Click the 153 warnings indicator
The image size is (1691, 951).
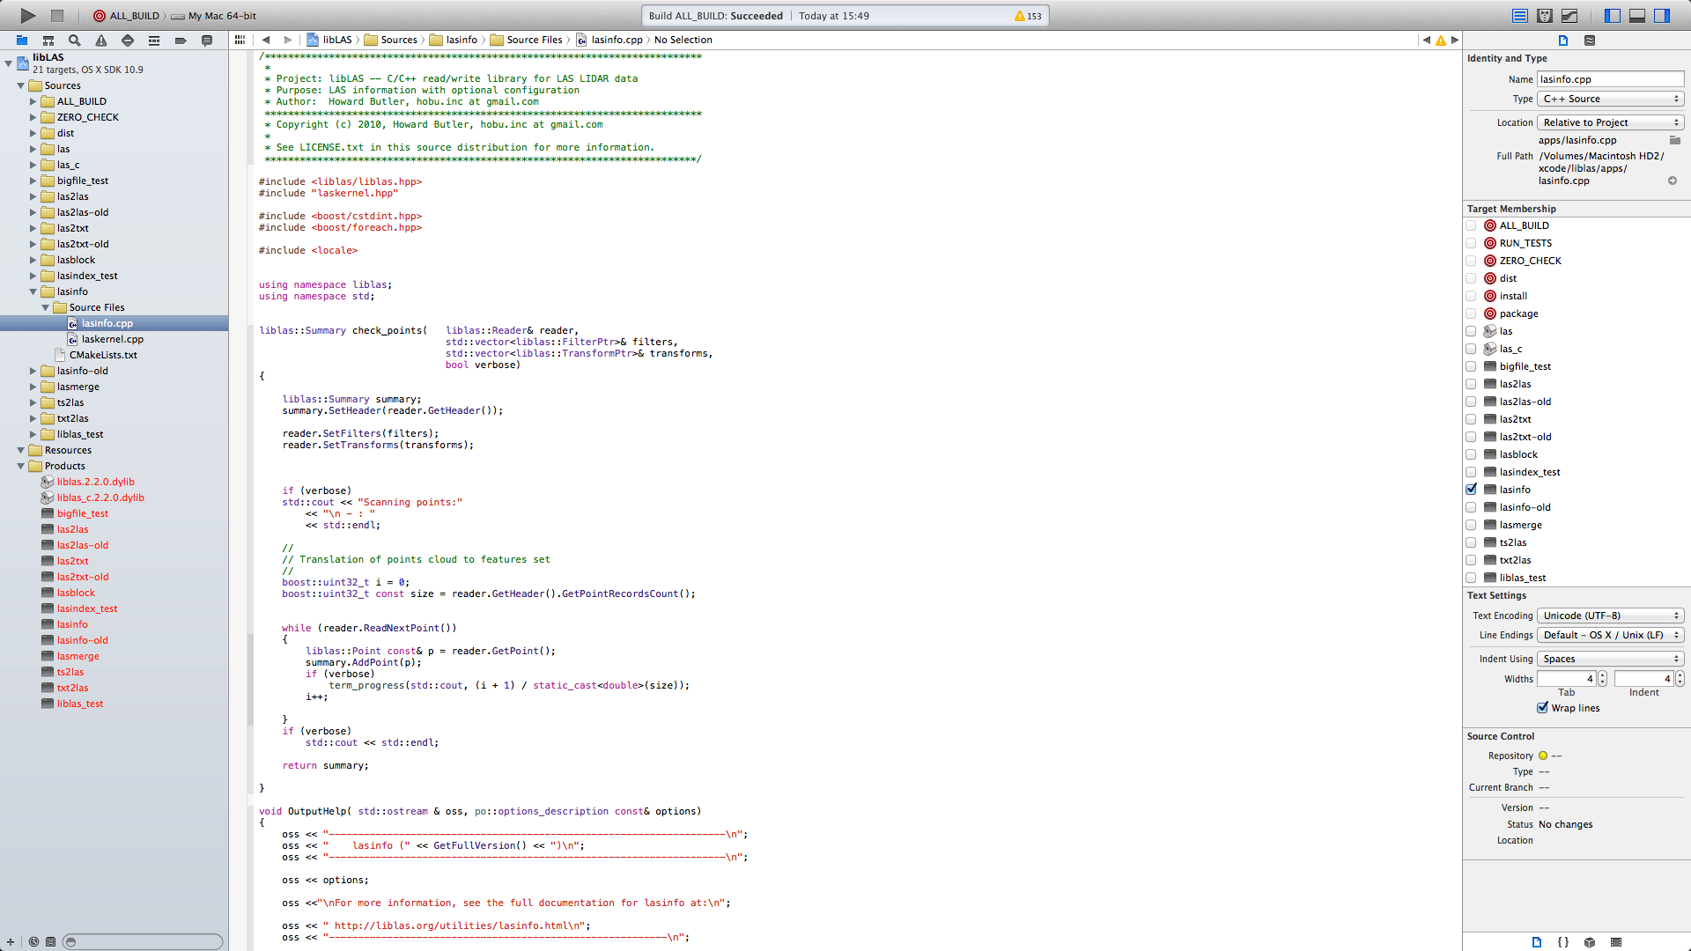click(1028, 16)
